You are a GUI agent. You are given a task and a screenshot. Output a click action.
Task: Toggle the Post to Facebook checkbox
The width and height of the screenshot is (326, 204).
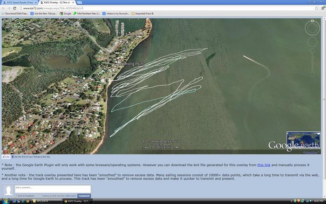[16, 196]
